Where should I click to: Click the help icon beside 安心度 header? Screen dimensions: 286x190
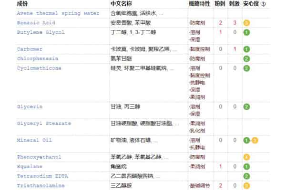[263, 4]
